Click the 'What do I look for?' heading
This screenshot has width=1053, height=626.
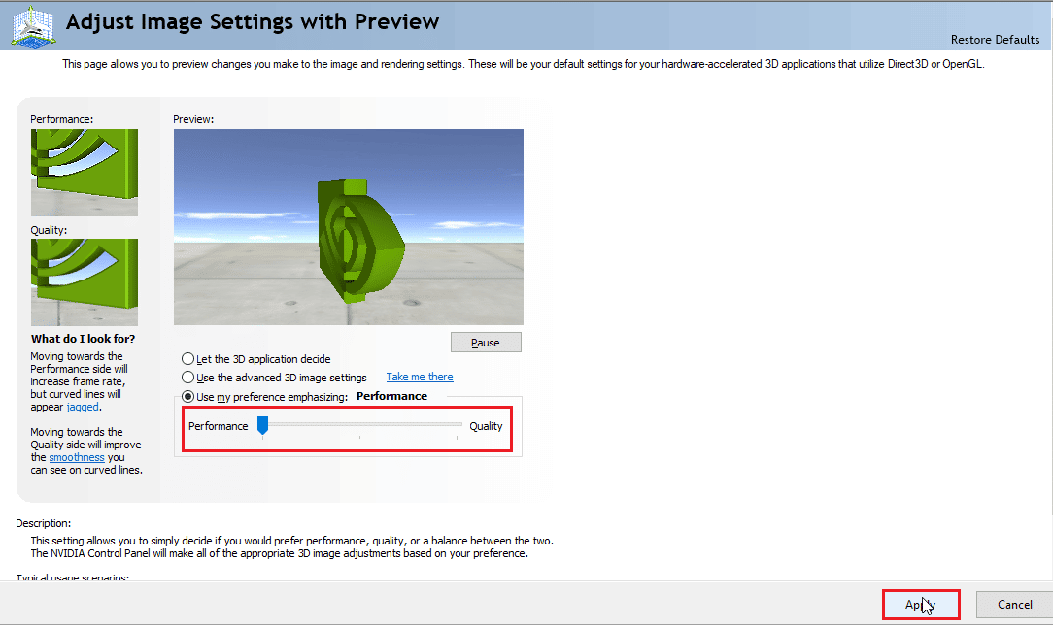click(x=83, y=339)
